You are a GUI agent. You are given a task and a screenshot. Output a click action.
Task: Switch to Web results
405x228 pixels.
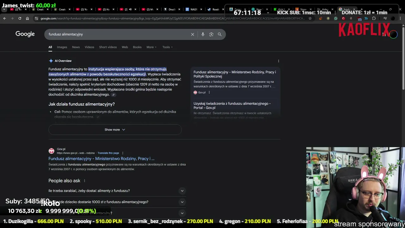(x=125, y=47)
